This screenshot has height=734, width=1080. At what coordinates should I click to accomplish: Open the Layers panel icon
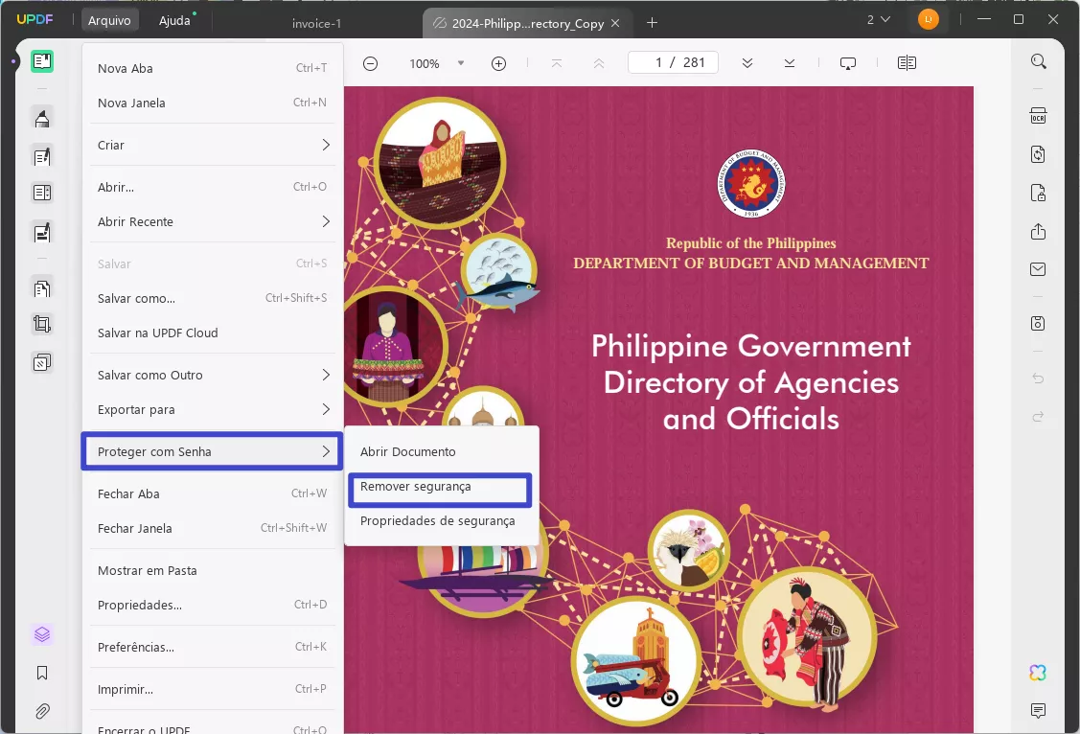tap(42, 634)
